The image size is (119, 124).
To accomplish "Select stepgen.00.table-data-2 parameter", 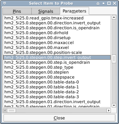I will click(x=57, y=92).
